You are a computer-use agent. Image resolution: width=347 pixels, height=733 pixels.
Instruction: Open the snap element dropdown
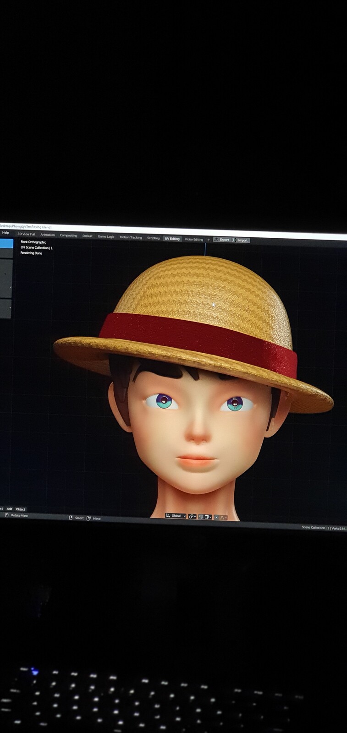(208, 517)
